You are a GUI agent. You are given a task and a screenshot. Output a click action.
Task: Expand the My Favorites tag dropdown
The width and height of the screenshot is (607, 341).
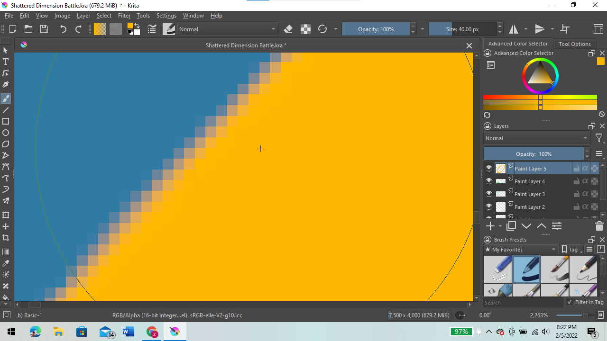[x=521, y=250]
